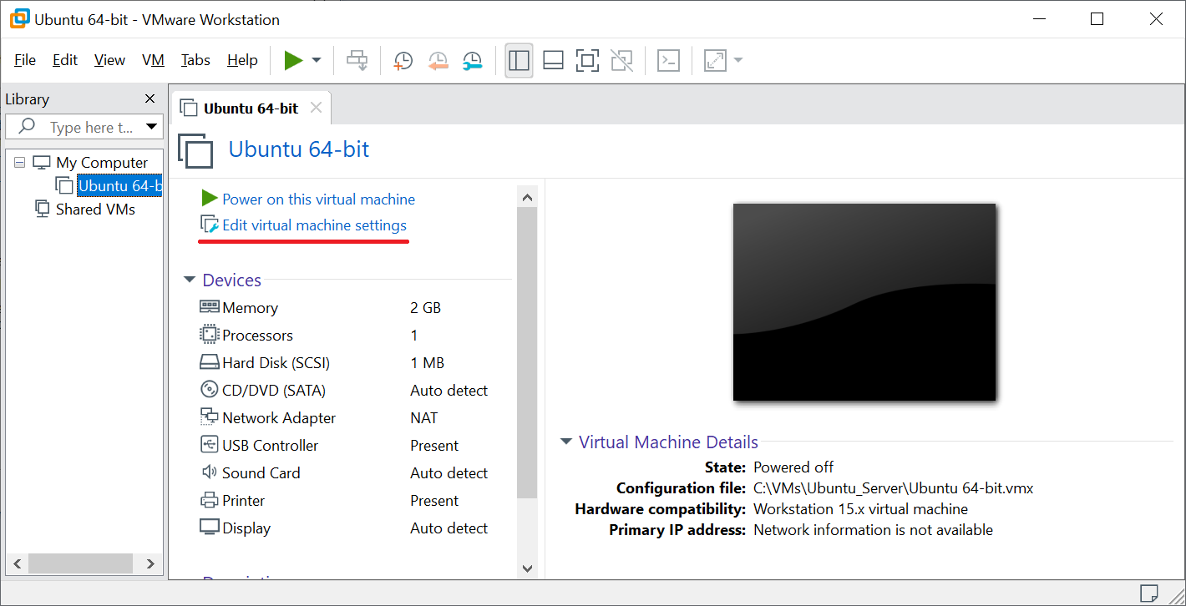Open the stretch display dropdown arrow
1186x606 pixels.
(x=737, y=60)
